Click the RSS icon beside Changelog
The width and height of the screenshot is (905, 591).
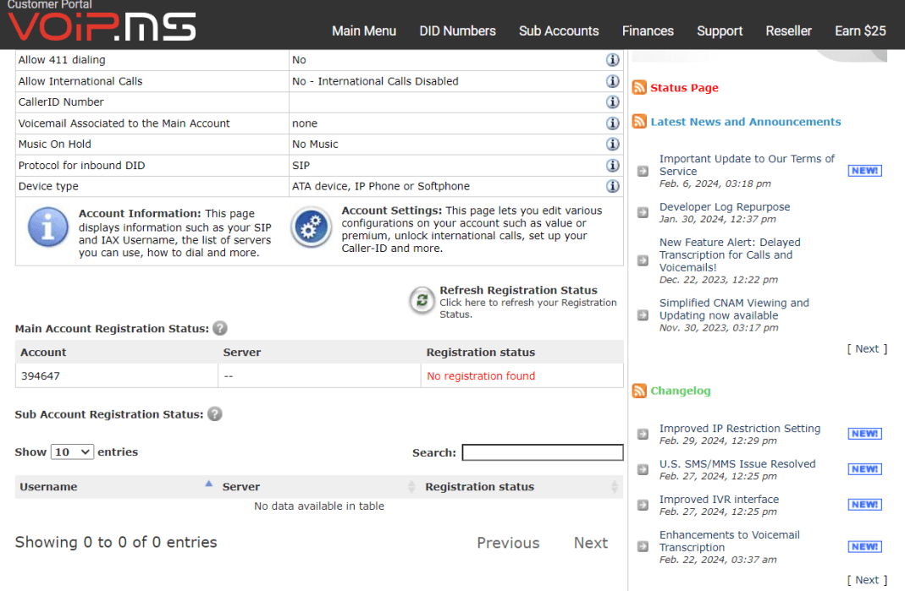[639, 391]
